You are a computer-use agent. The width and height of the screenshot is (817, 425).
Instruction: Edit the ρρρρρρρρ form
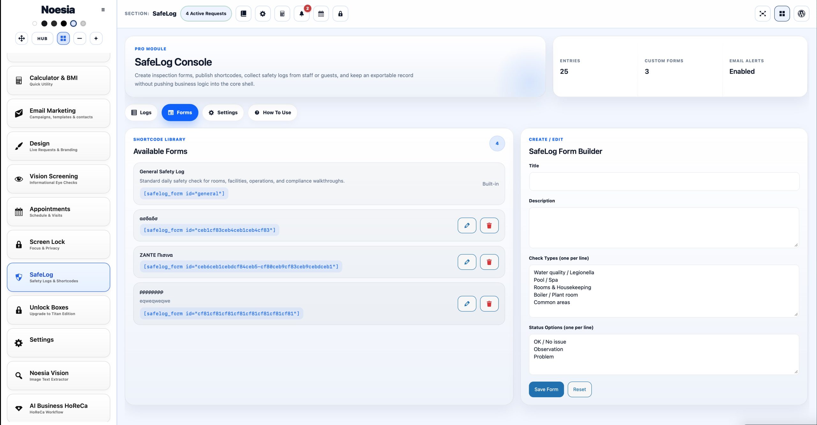(x=467, y=304)
